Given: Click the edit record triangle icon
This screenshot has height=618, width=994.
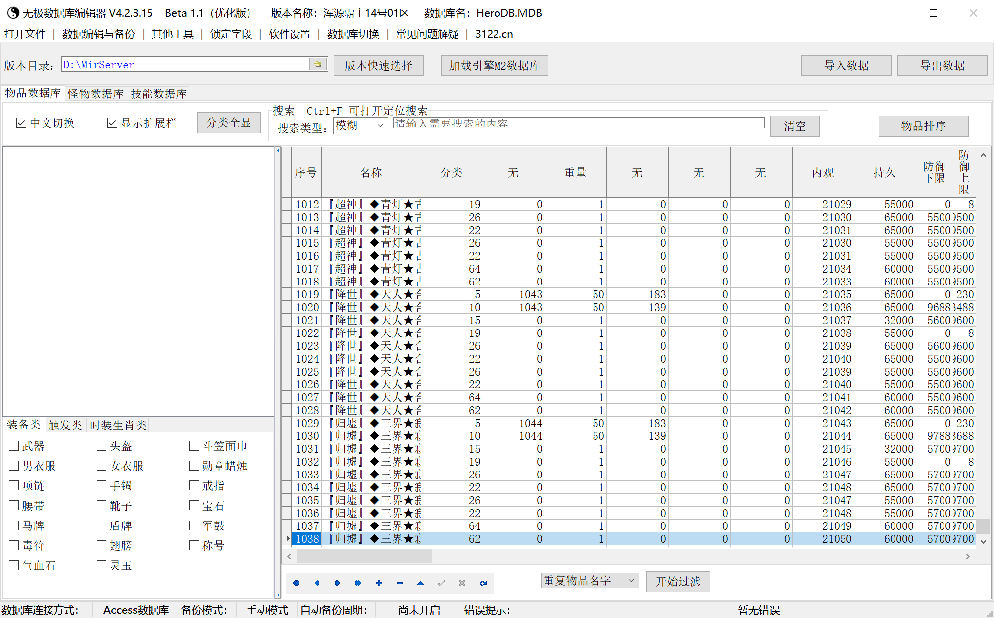Looking at the screenshot, I should [x=420, y=583].
